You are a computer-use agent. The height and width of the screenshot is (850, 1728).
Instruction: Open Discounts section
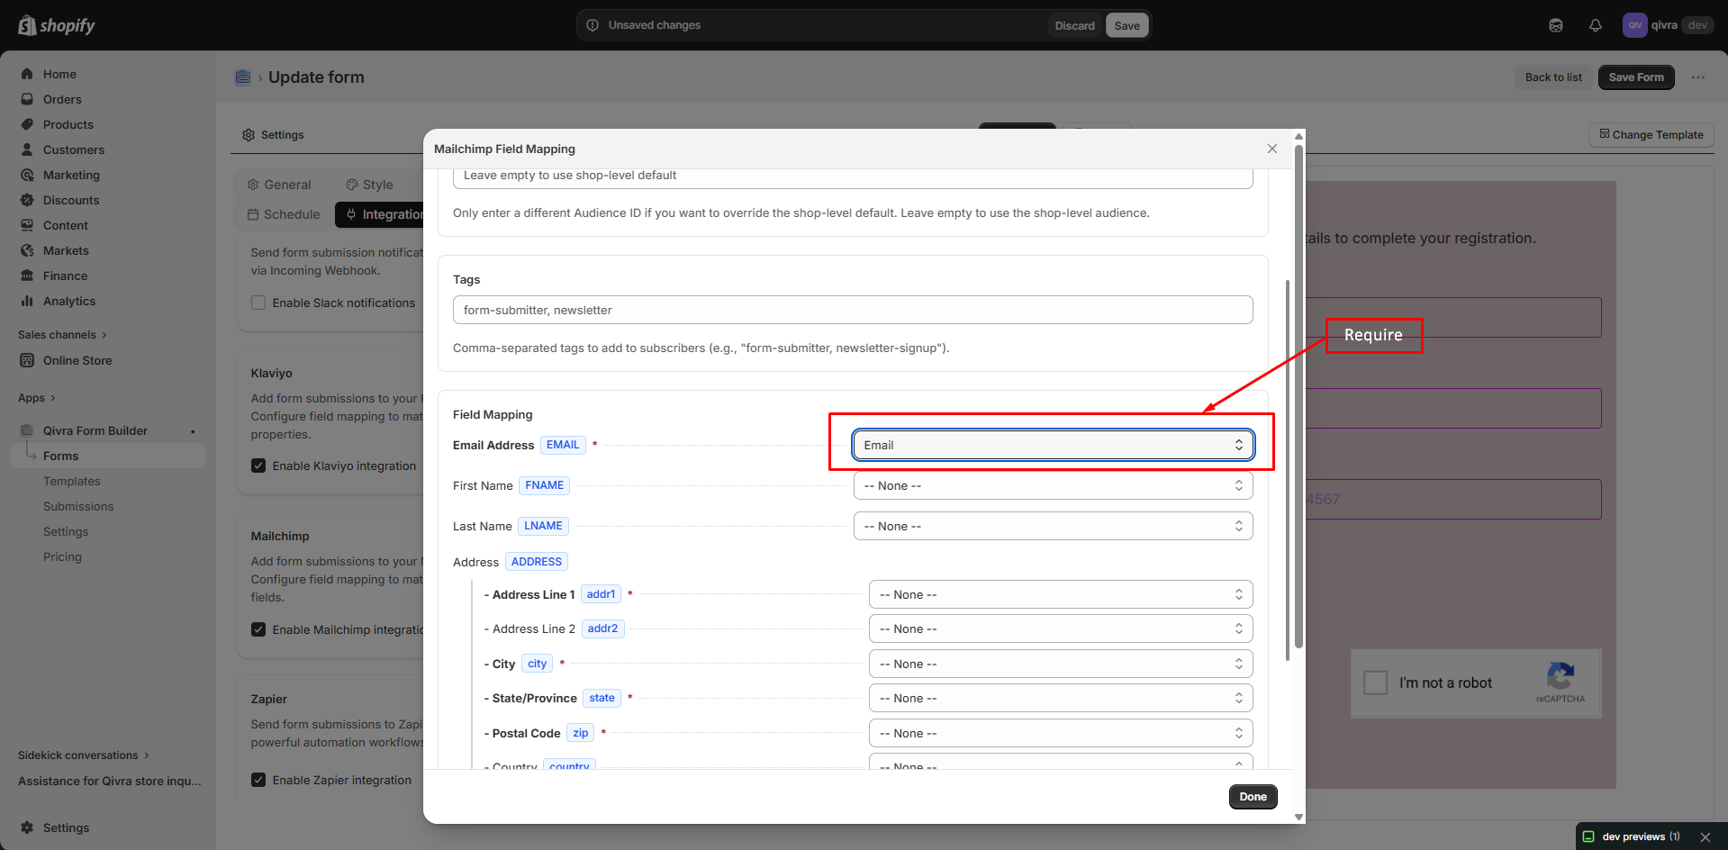pos(71,200)
